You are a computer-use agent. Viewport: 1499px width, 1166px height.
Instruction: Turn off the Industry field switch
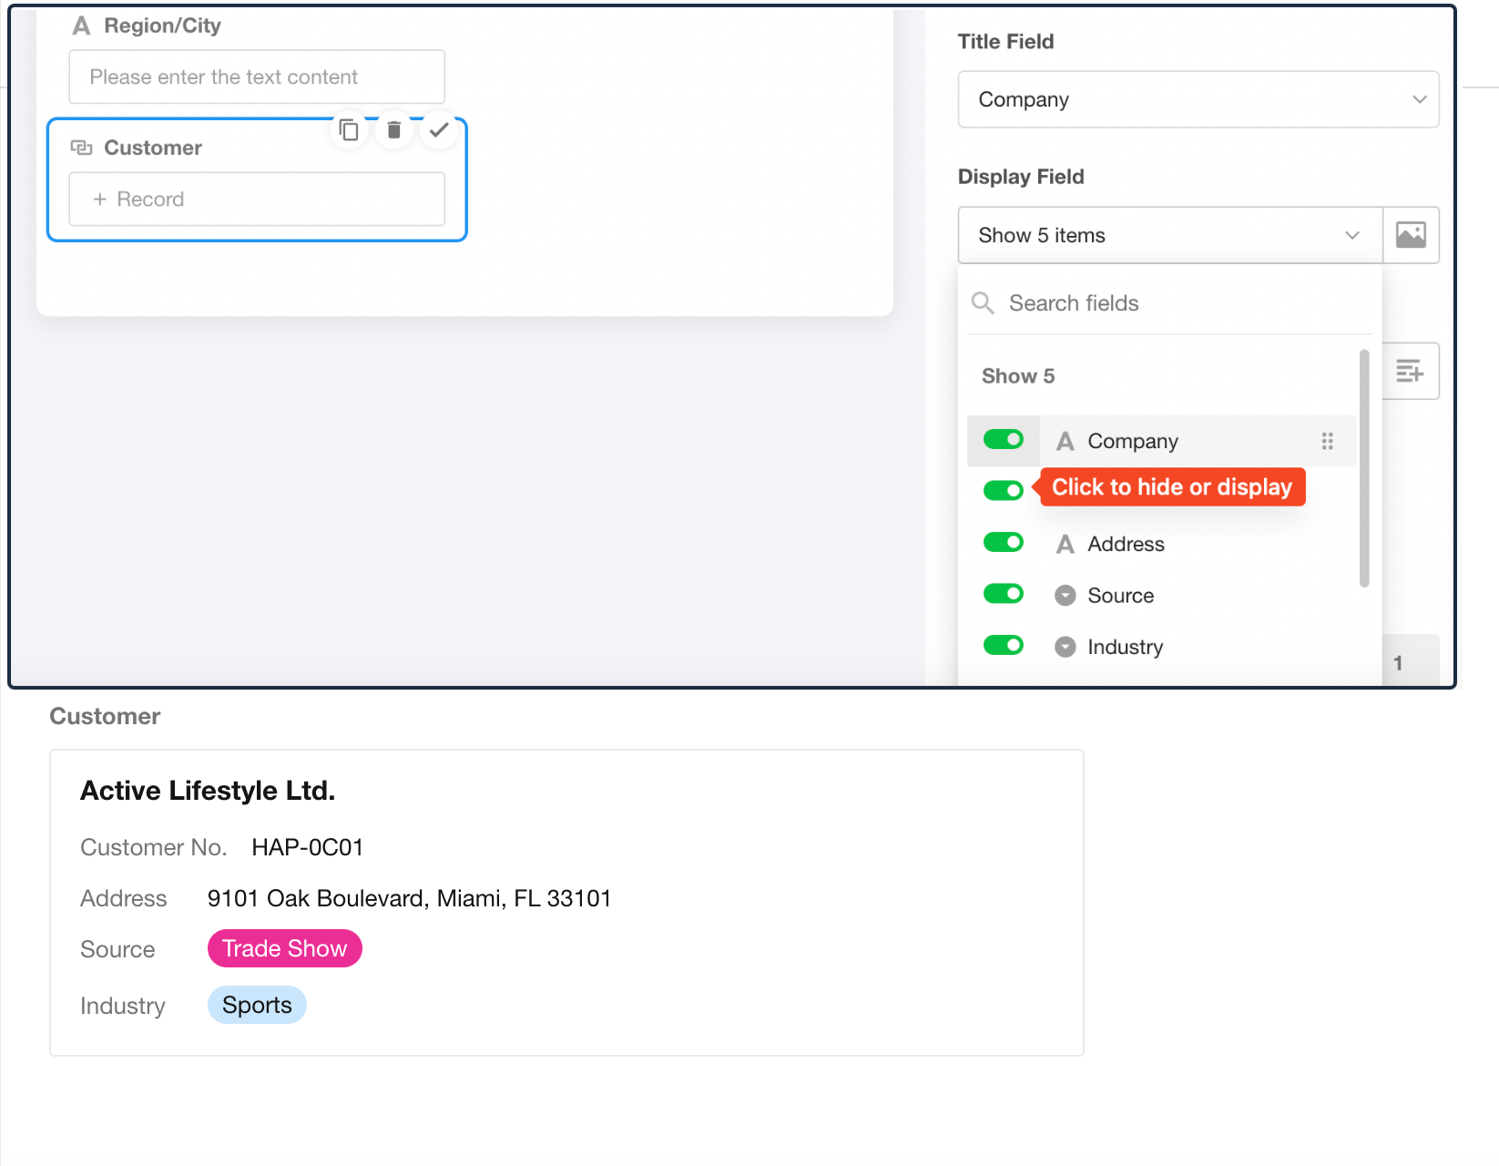(x=1004, y=646)
